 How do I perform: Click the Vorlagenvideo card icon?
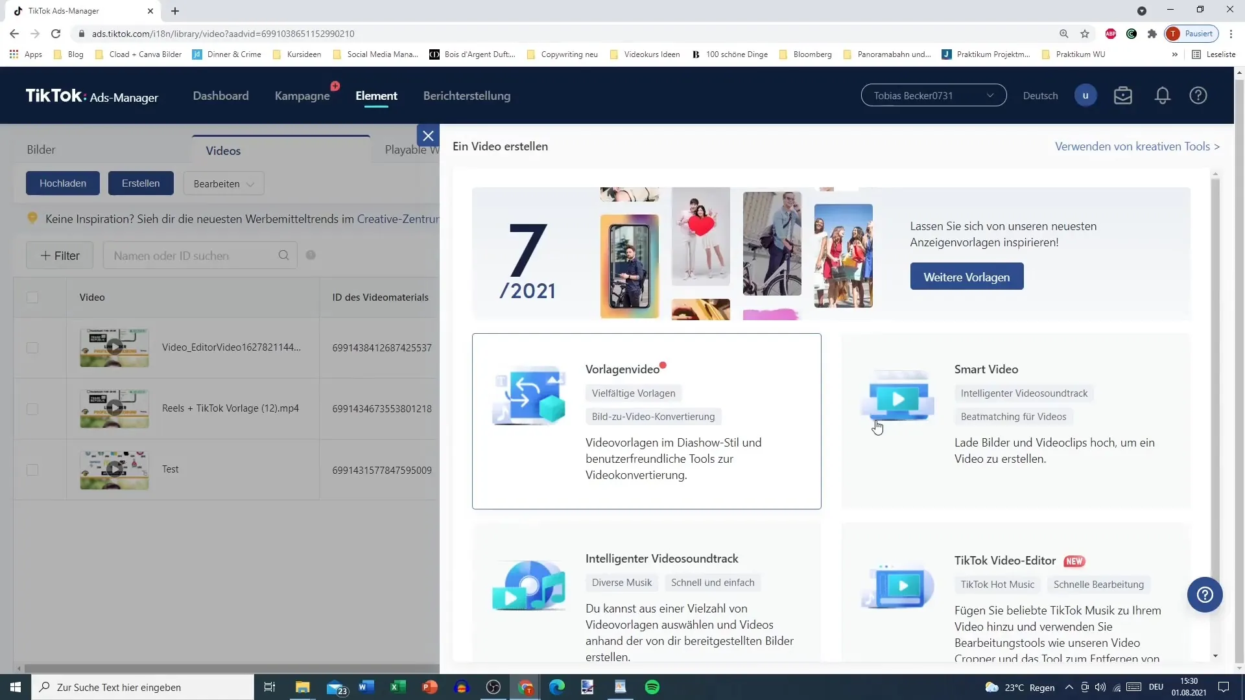click(529, 395)
